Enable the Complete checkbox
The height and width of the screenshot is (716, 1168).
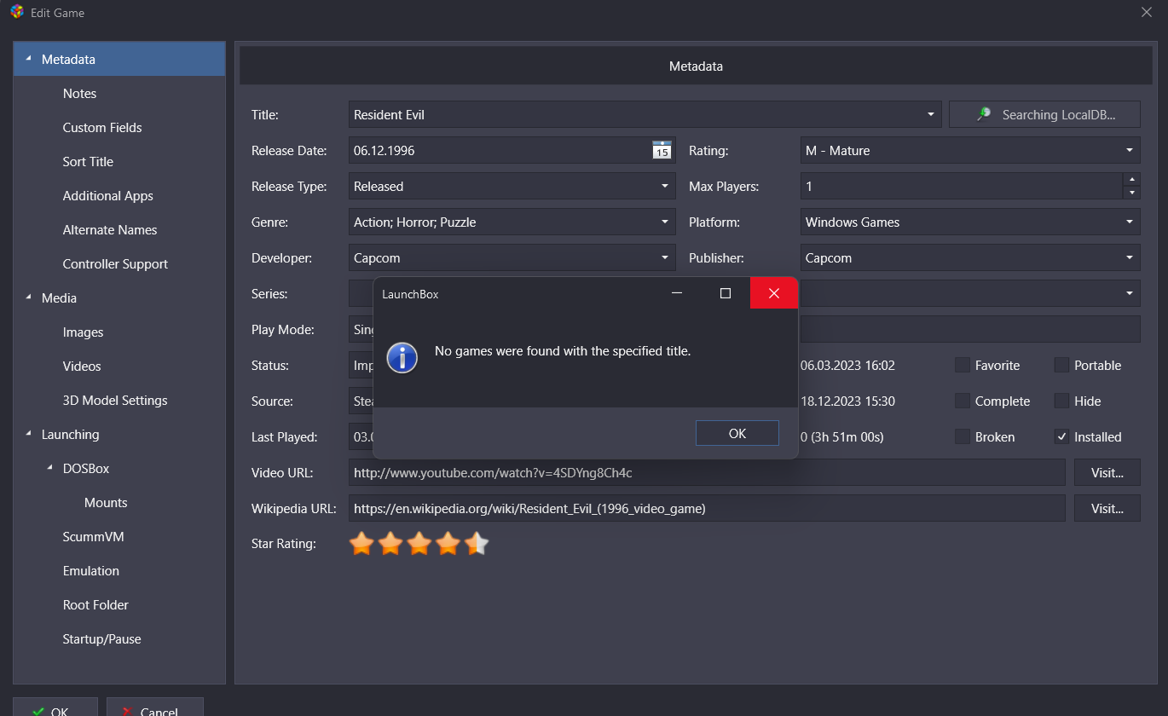click(963, 401)
